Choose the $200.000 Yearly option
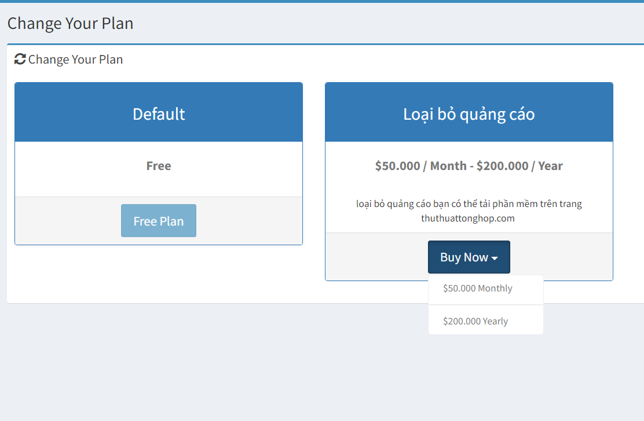Screen dimensions: 644x421 point(475,321)
